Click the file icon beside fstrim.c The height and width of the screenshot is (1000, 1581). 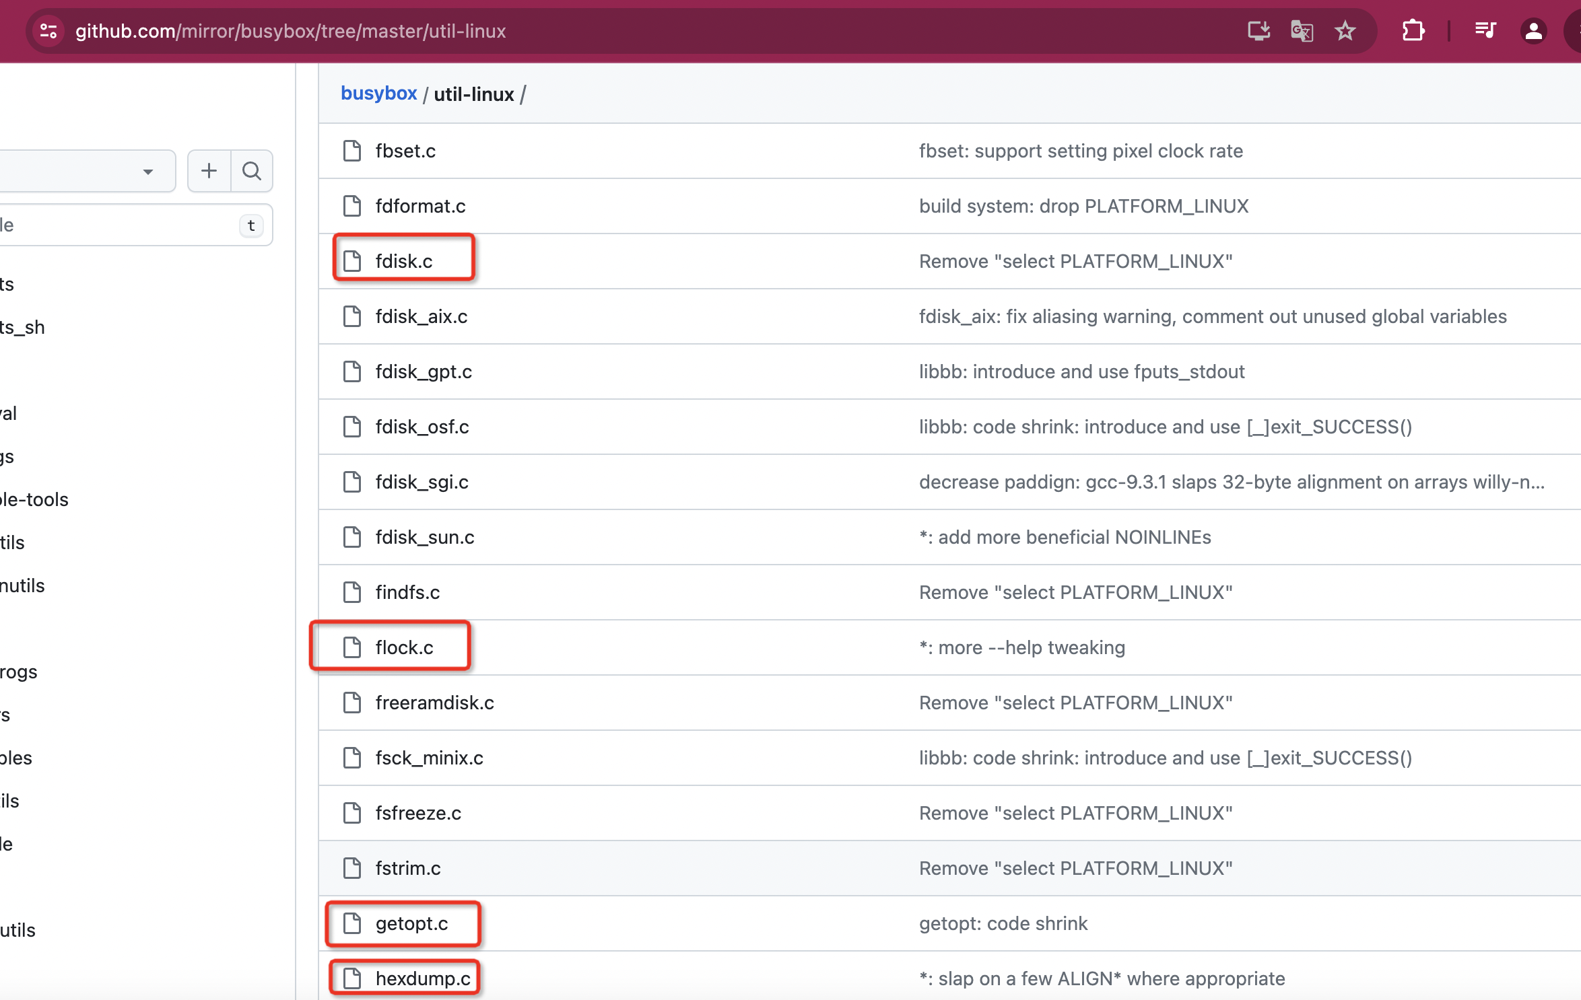point(352,868)
